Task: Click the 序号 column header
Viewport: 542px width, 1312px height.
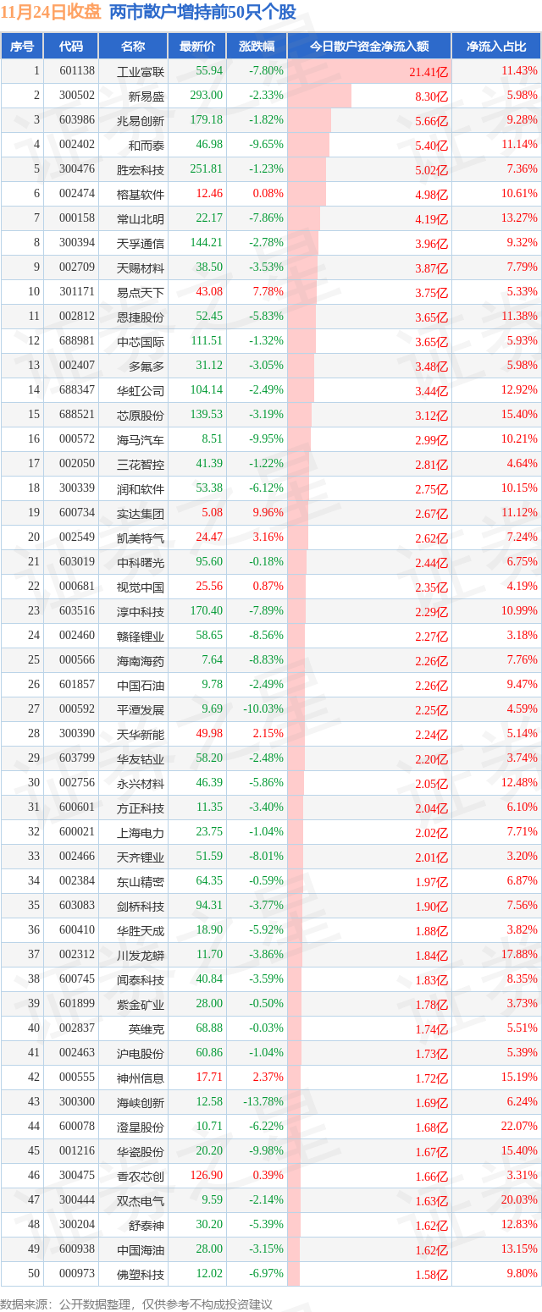Action: pos(22,47)
